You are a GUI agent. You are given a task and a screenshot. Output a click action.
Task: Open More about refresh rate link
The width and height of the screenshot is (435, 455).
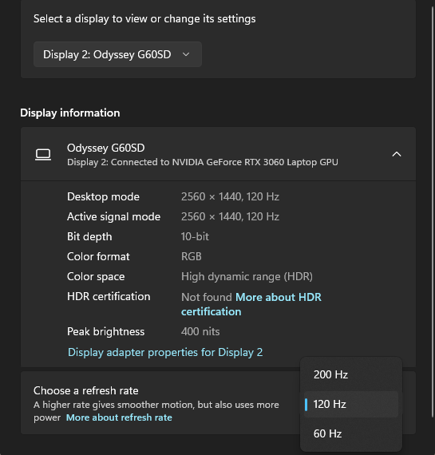point(119,417)
